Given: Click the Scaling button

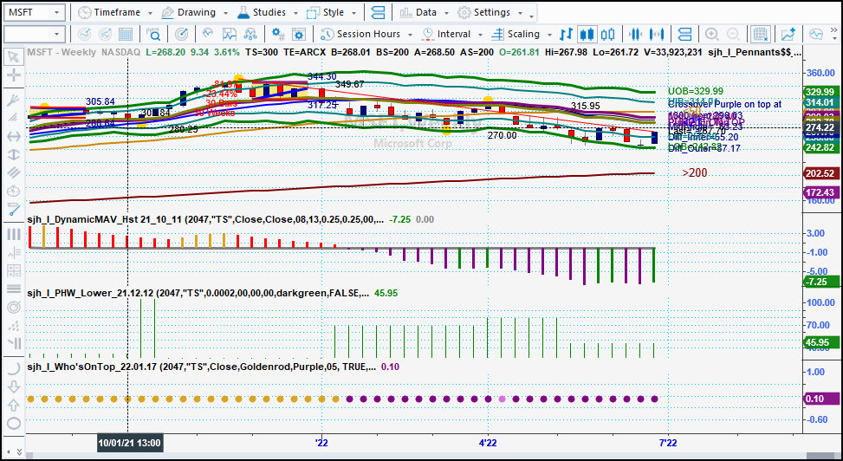Looking at the screenshot, I should point(516,35).
